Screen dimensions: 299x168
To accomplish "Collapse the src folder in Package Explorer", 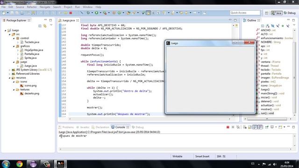I will [x=9, y=35].
